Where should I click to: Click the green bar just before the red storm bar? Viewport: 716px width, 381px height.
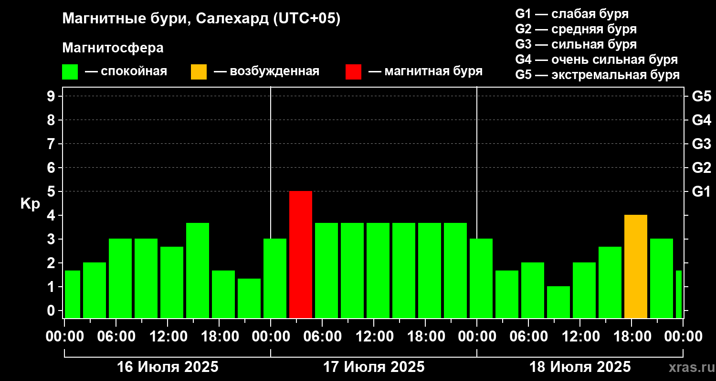pos(275,278)
